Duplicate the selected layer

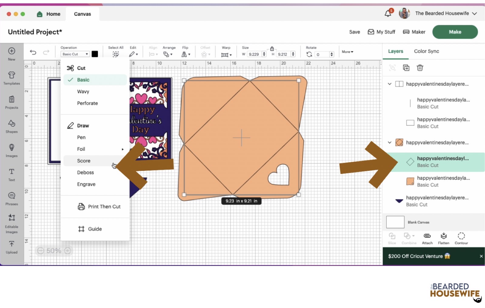[x=406, y=68]
